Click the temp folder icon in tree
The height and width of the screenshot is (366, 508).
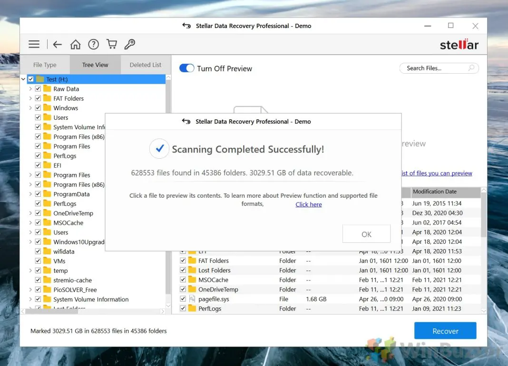(x=47, y=270)
